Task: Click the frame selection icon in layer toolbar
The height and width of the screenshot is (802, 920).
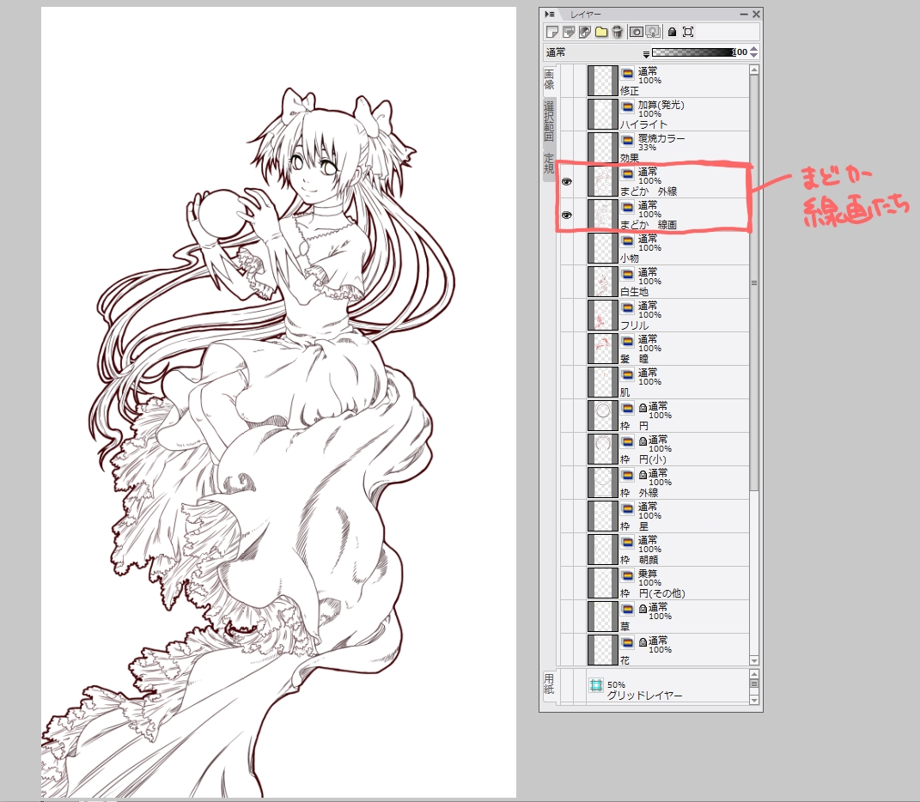Action: (688, 32)
